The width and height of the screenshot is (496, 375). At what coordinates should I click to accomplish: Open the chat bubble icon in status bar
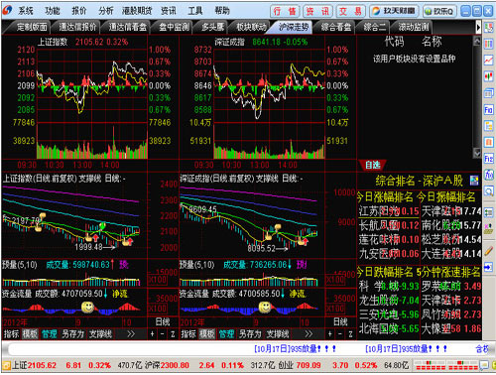point(484,365)
